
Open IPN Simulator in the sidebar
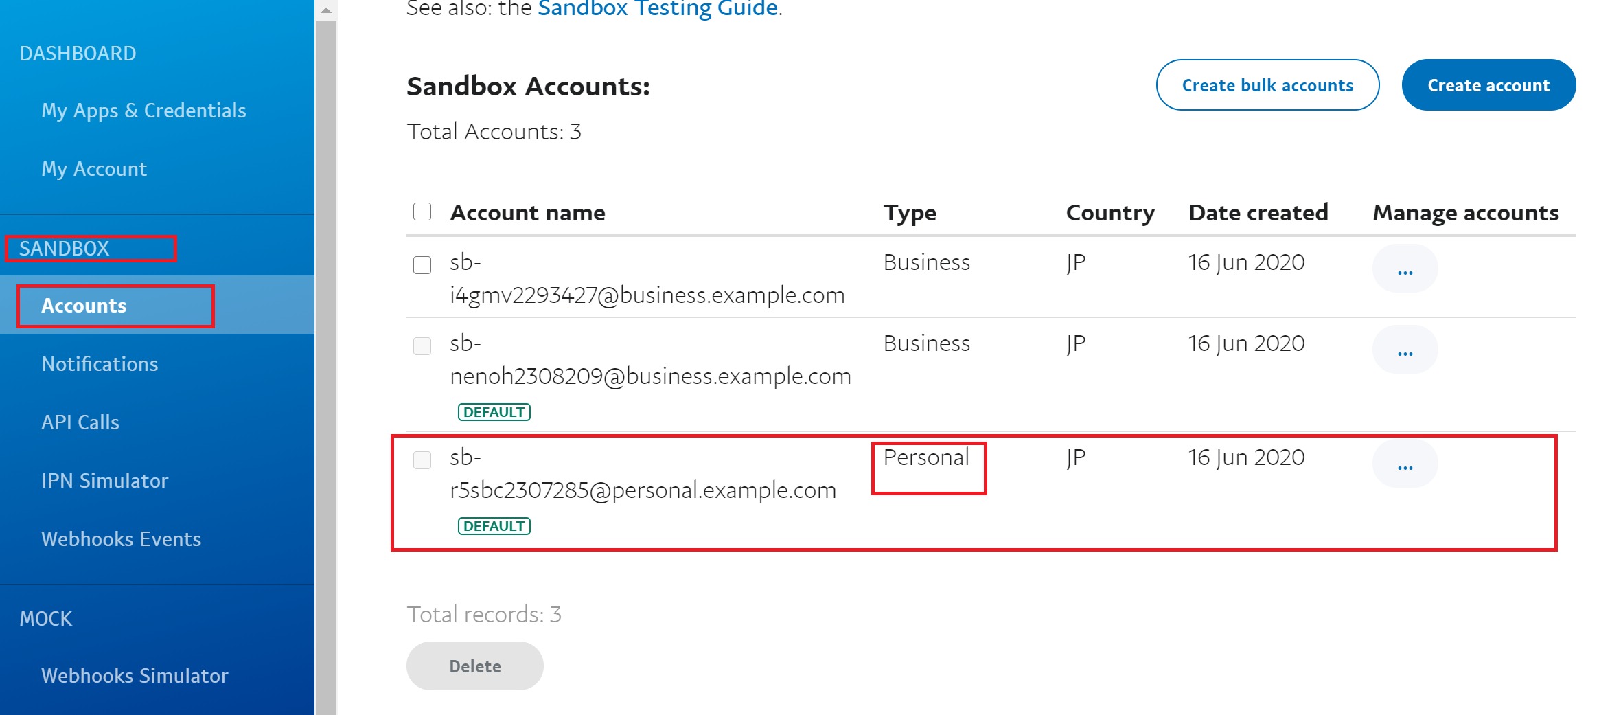coord(104,481)
